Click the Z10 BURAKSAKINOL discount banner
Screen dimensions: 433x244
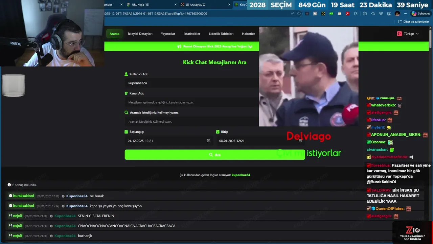click(412, 232)
